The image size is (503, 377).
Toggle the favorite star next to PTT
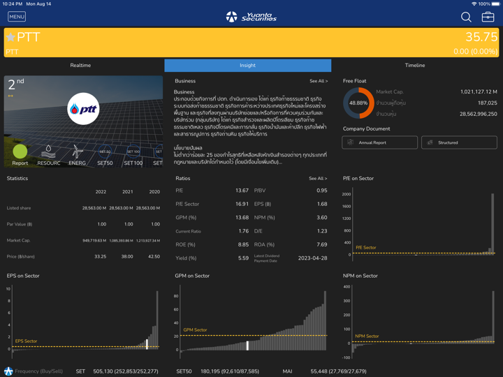coord(10,37)
